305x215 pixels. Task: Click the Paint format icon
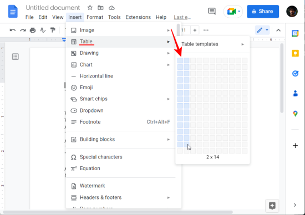point(53,30)
